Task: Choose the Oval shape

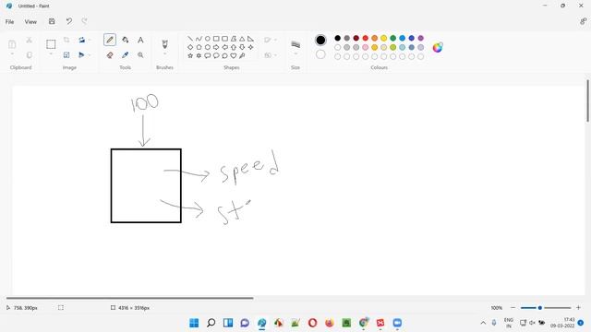Action: click(207, 39)
